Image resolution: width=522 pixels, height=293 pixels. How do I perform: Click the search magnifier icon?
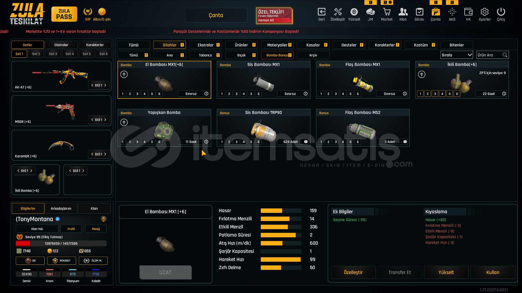pyautogui.click(x=505, y=55)
